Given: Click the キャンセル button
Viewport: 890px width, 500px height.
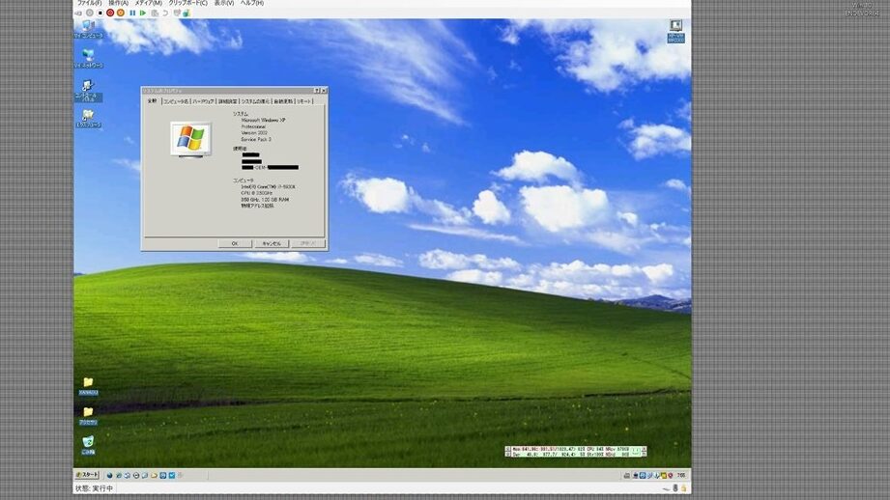Looking at the screenshot, I should tap(272, 243).
